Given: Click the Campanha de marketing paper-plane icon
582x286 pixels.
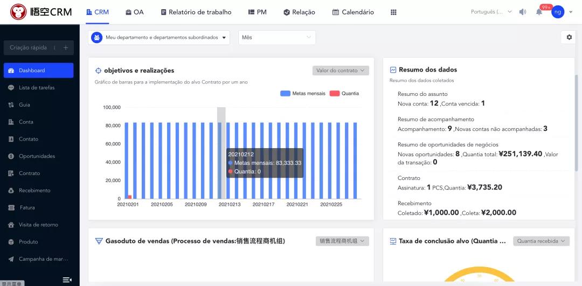Looking at the screenshot, I should [x=11, y=259].
